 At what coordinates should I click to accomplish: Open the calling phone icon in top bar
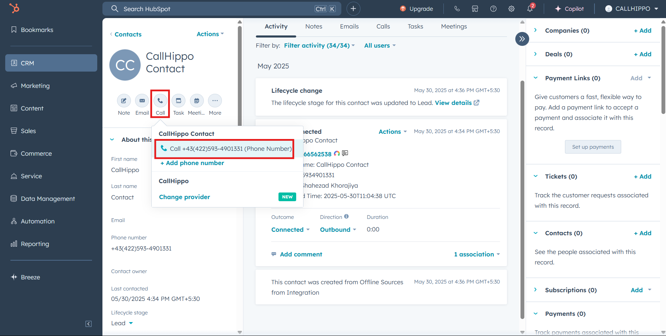click(457, 9)
